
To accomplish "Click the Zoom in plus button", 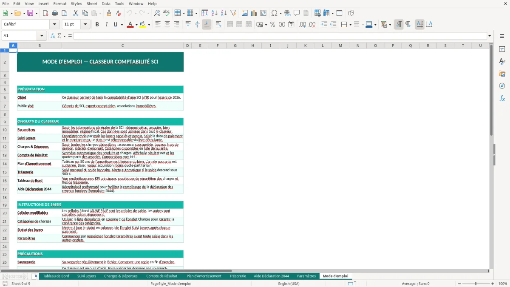I will 493,284.
